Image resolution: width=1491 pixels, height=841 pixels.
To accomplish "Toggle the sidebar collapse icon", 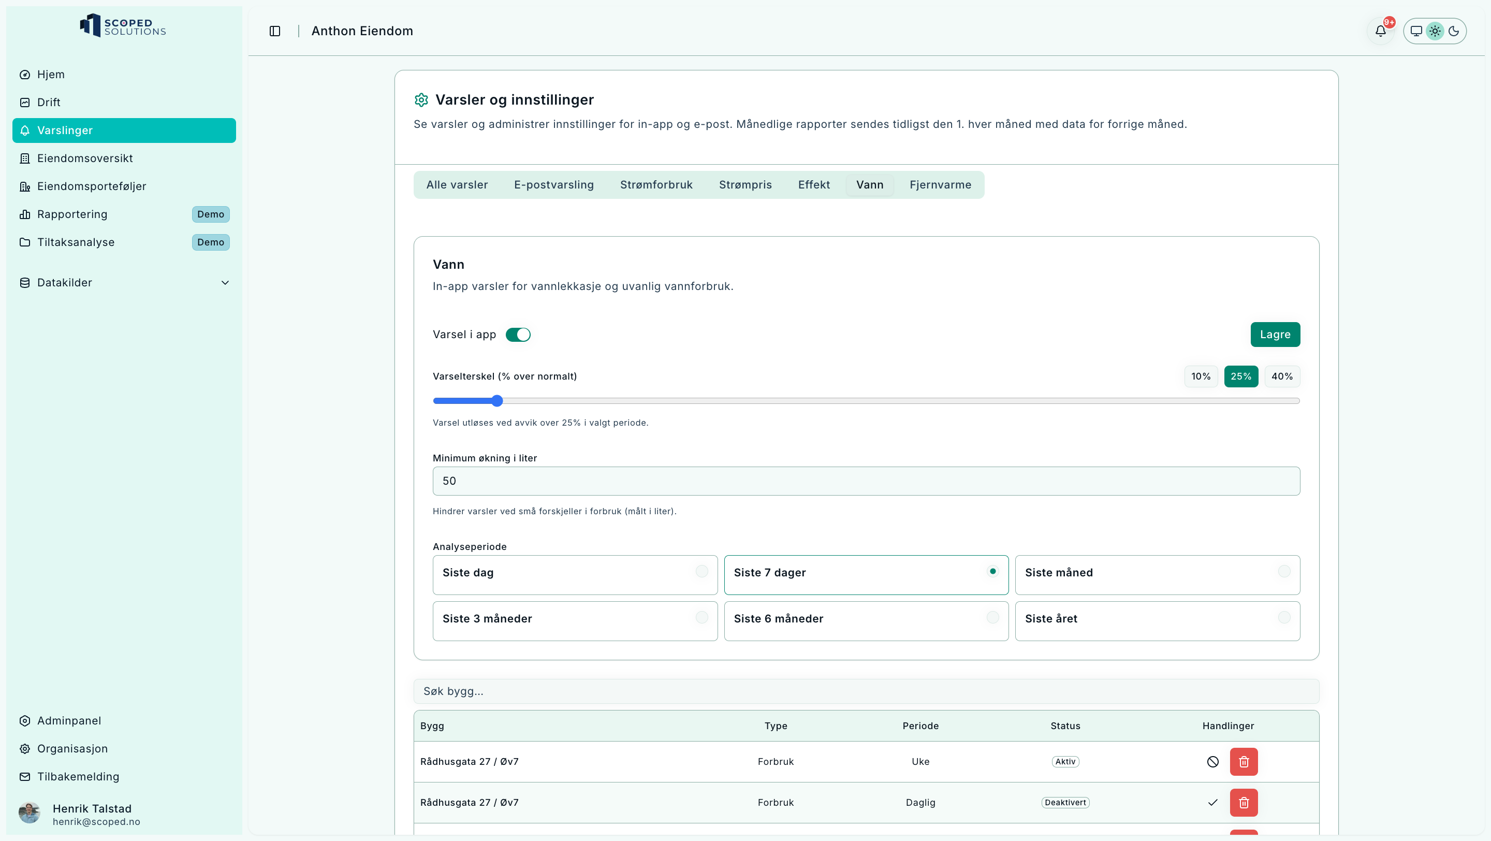I will 275,31.
